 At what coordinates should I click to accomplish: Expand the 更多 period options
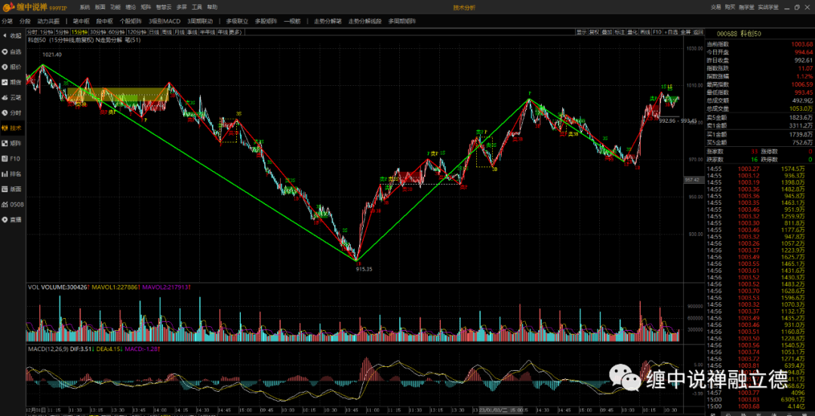tap(236, 32)
